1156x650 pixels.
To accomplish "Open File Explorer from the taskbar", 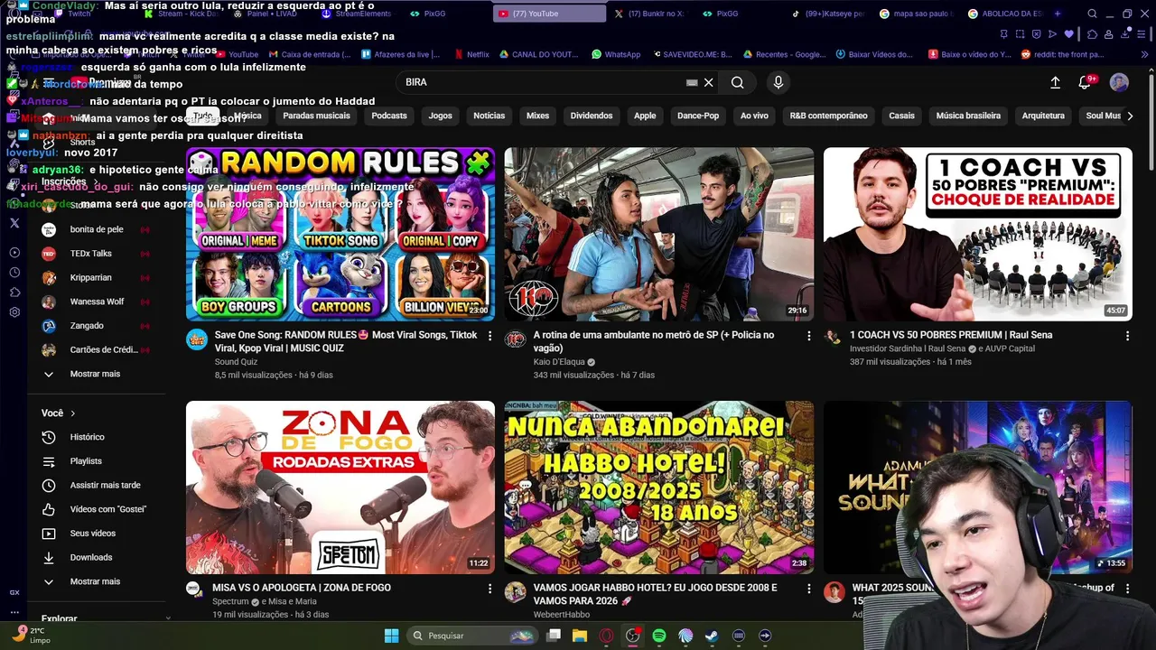I will [580, 636].
